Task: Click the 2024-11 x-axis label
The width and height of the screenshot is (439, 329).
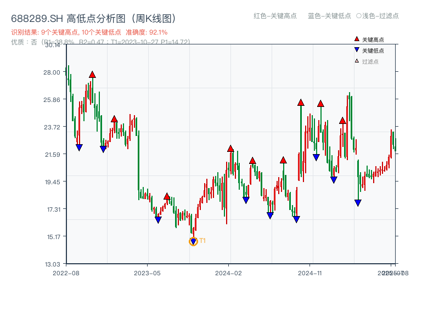Action: coord(310,273)
